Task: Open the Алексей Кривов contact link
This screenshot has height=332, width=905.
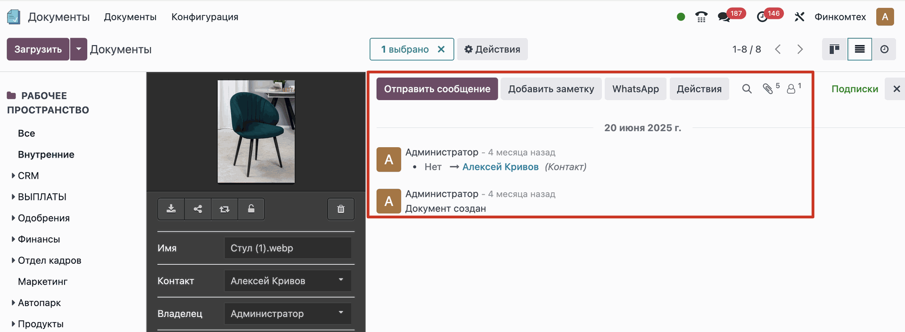Action: point(500,167)
